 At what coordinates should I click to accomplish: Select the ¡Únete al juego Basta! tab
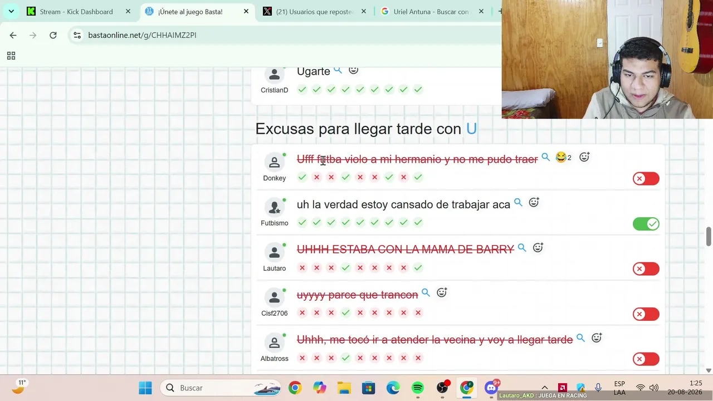tap(190, 12)
